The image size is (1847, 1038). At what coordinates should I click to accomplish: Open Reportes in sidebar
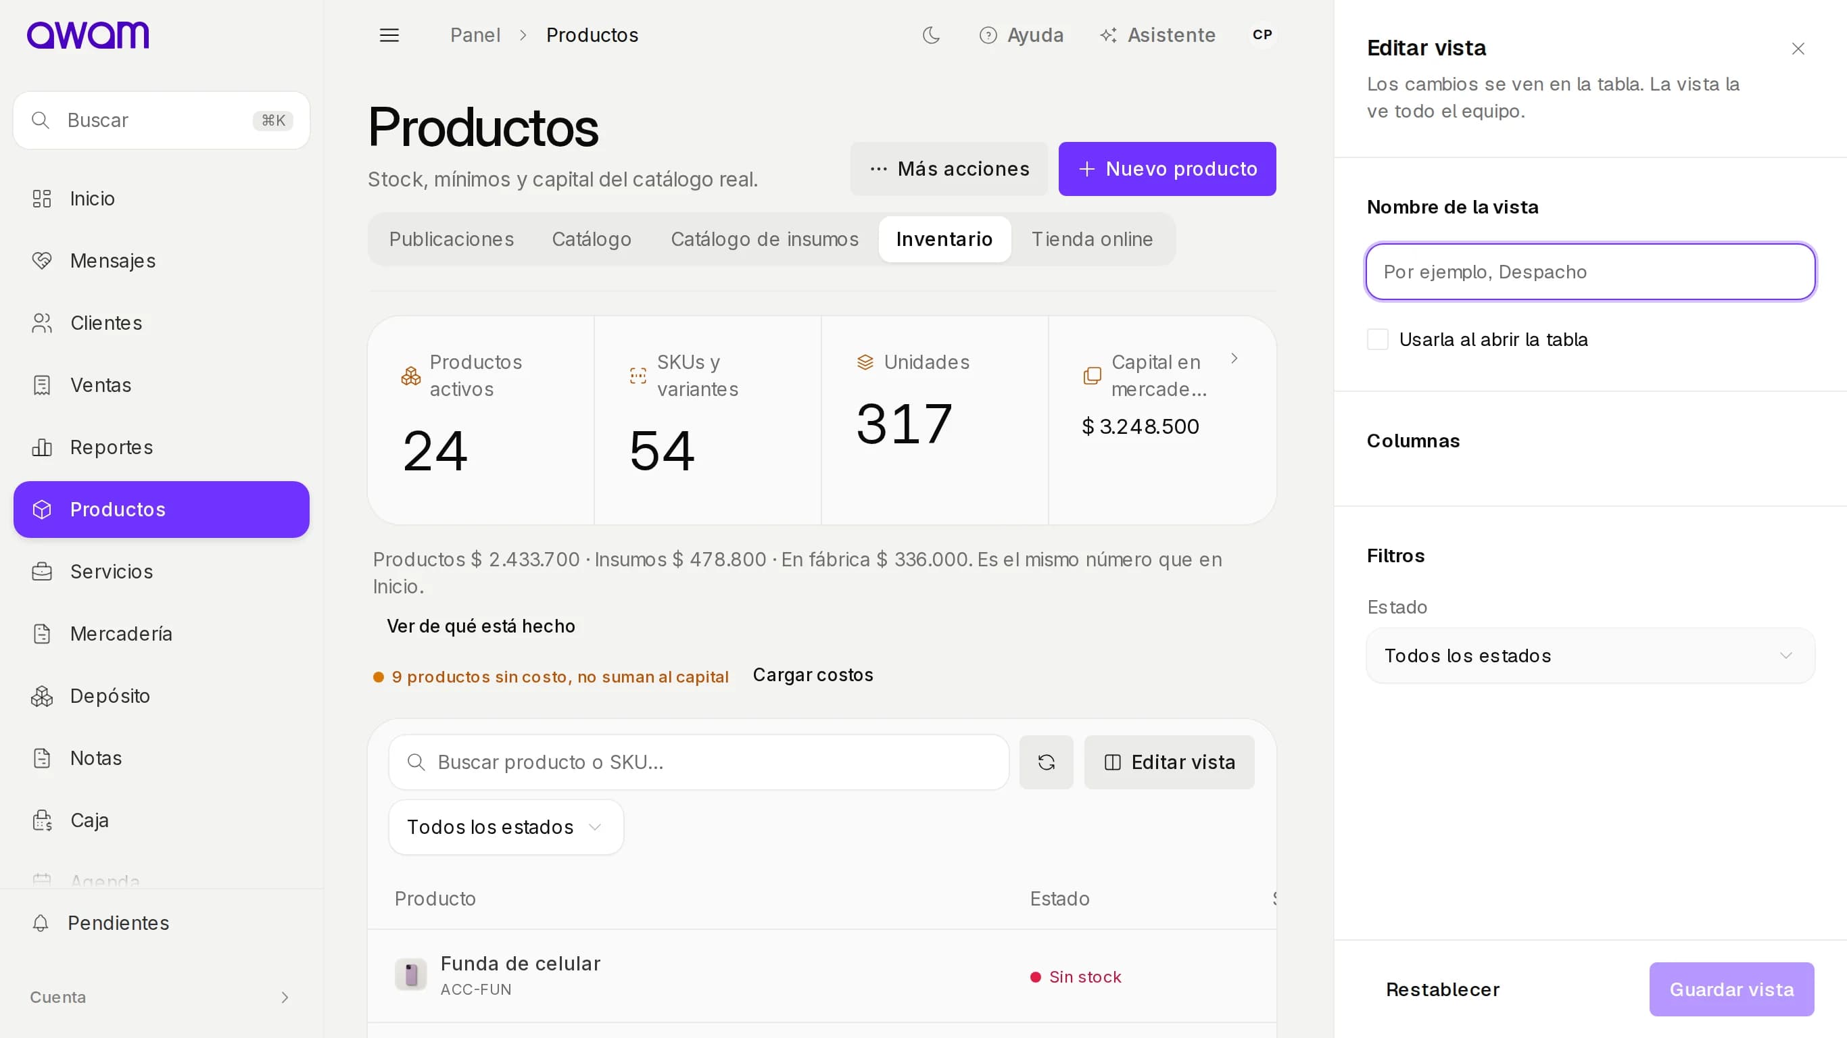[162, 447]
